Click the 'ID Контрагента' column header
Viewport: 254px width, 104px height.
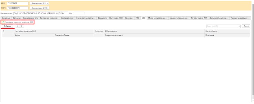coord(154,31)
